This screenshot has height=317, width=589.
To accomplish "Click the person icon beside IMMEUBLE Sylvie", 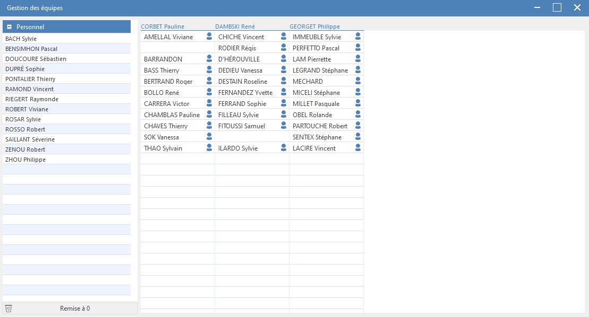I will [358, 37].
